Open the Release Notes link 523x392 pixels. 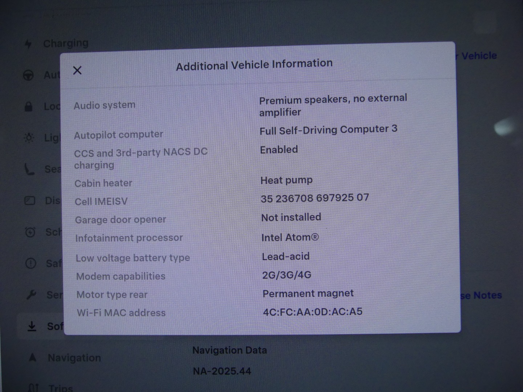point(481,295)
